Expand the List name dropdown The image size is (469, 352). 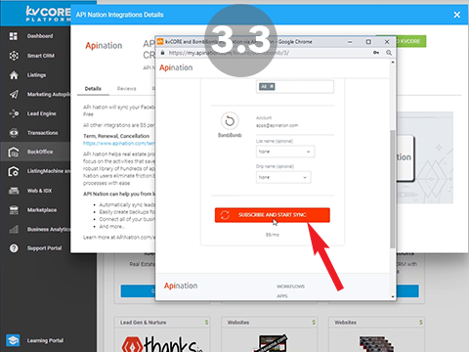(x=285, y=152)
